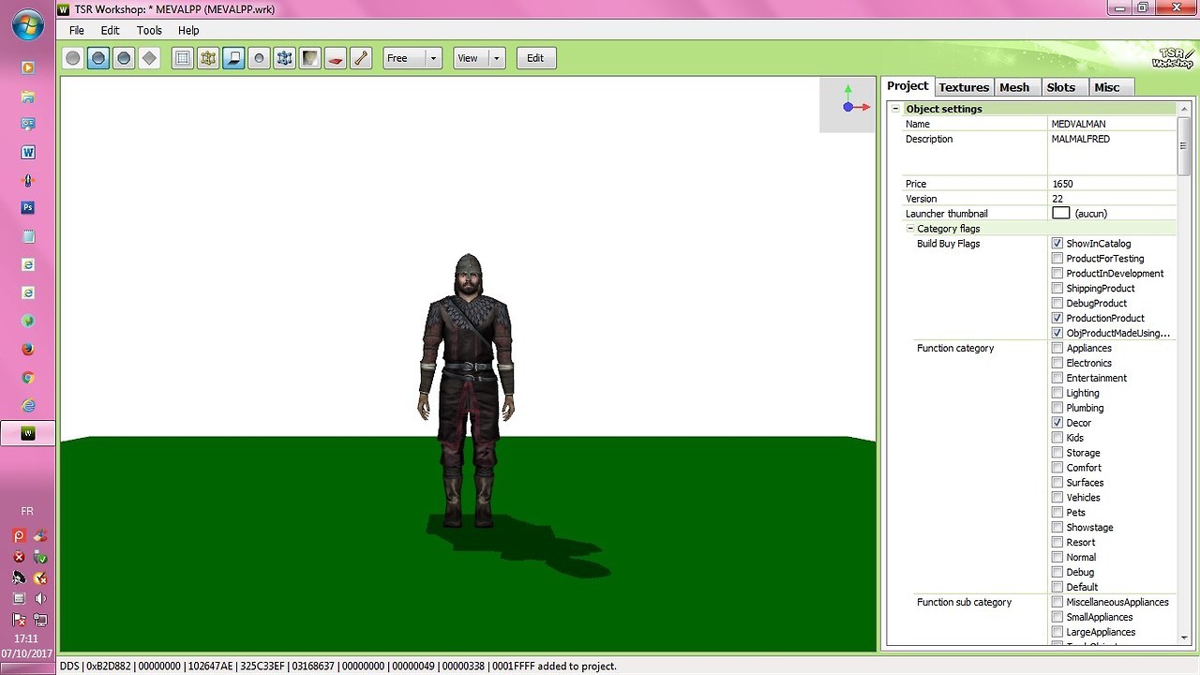Uncheck the ShowInCatalog flag
Screen dimensions: 1200x675
(x=1057, y=244)
